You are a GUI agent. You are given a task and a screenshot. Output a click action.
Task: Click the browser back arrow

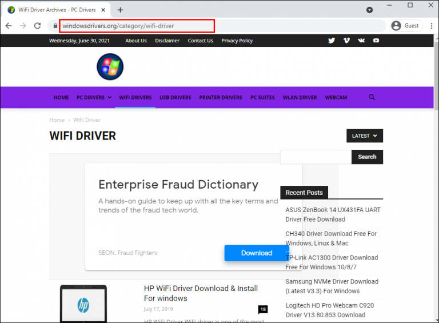click(9, 26)
